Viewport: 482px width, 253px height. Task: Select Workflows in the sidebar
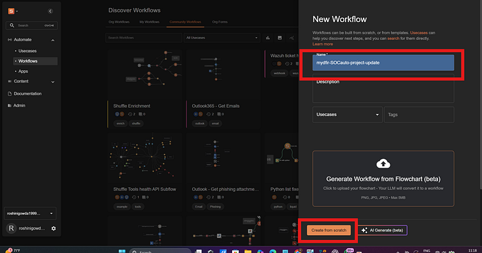pos(35,61)
